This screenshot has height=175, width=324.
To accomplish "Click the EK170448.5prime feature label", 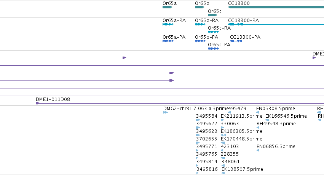I will 241,139.
